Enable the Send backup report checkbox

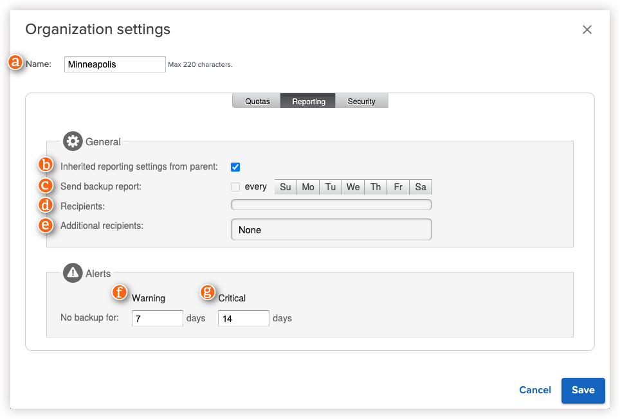click(235, 187)
